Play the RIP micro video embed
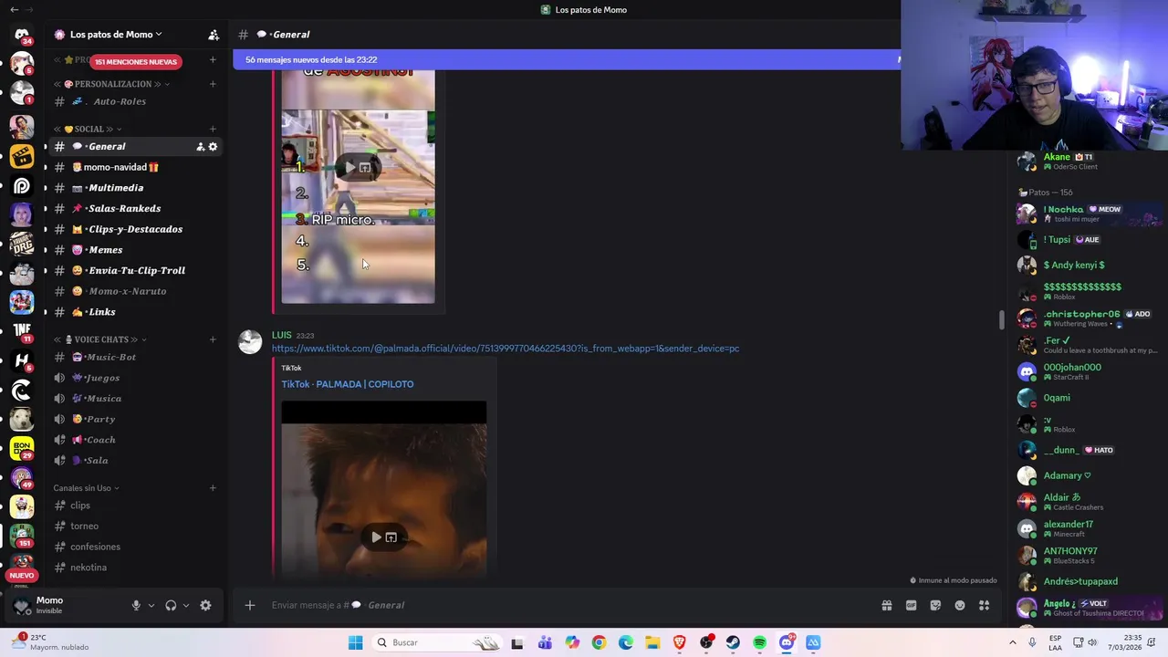This screenshot has height=657, width=1168. tap(349, 168)
